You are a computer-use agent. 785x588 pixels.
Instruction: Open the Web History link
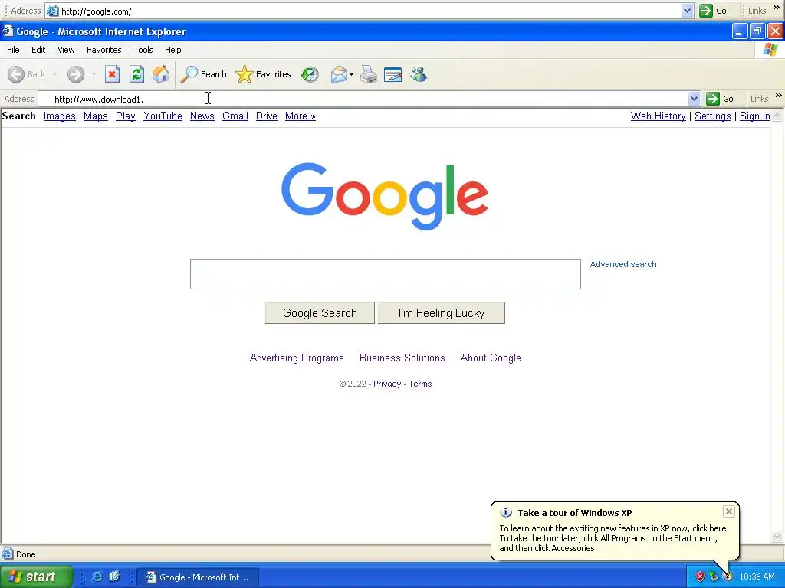coord(659,116)
